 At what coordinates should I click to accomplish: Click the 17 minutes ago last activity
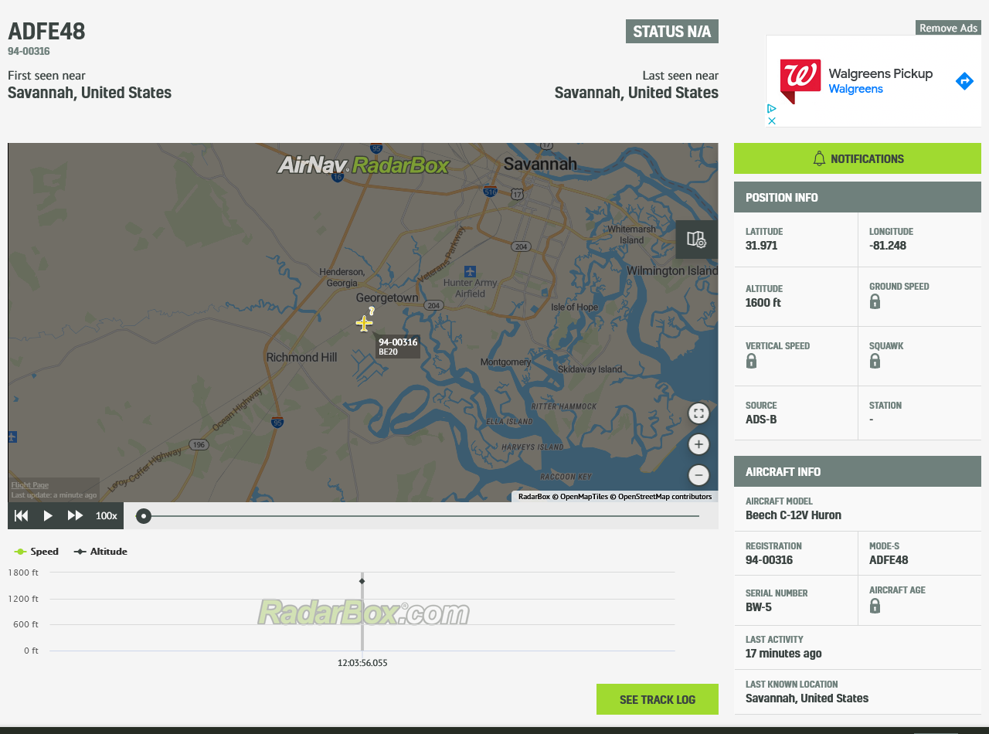coord(783,654)
